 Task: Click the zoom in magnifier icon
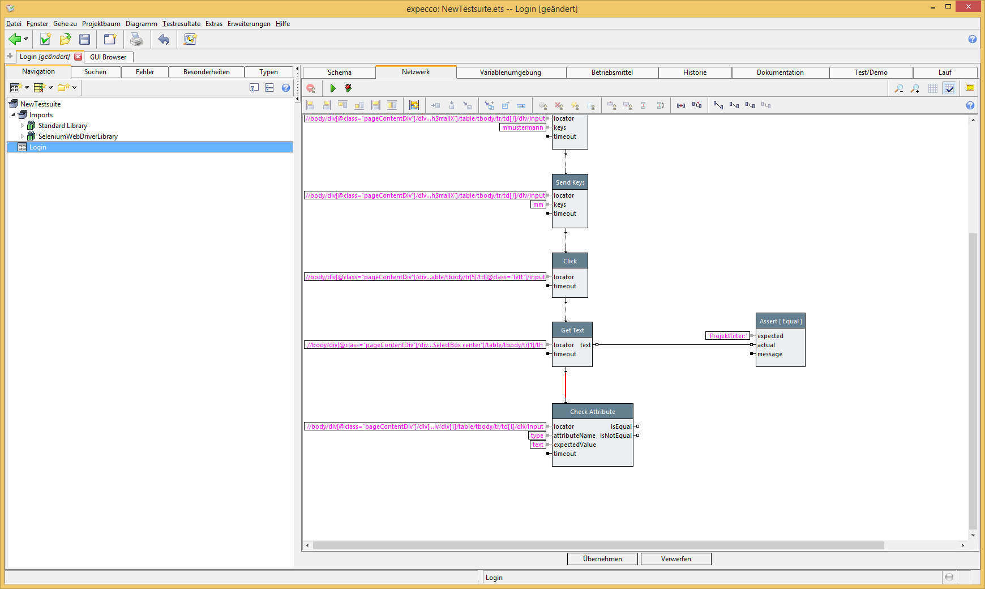click(915, 88)
